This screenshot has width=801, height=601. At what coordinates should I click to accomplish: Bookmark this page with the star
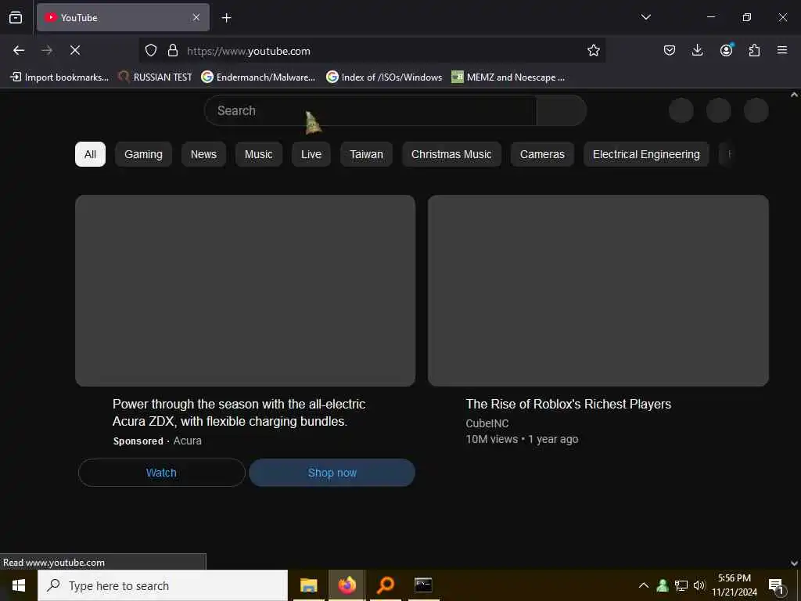pos(593,50)
